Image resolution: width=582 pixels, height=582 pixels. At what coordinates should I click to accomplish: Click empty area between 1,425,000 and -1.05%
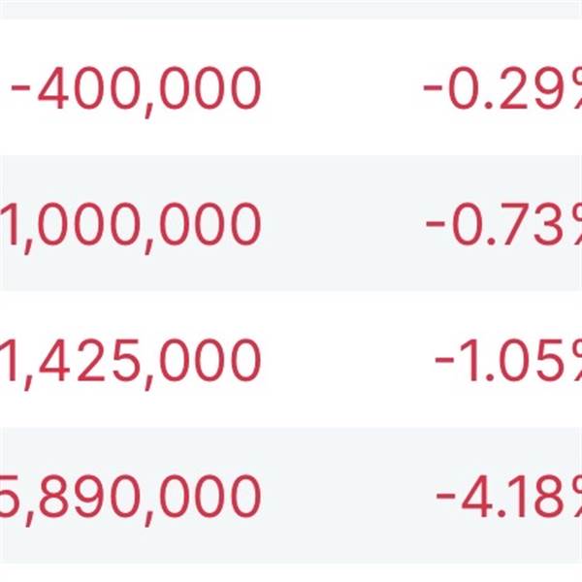coord(344,361)
